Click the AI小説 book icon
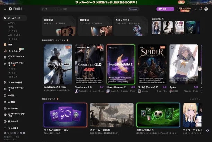This screenshot has height=142, width=212. coord(5,95)
